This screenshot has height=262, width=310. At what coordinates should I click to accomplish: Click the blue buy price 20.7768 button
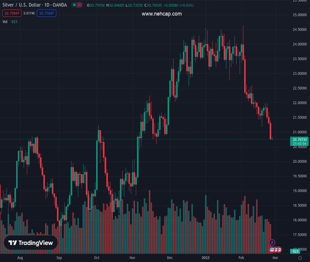tap(46, 13)
